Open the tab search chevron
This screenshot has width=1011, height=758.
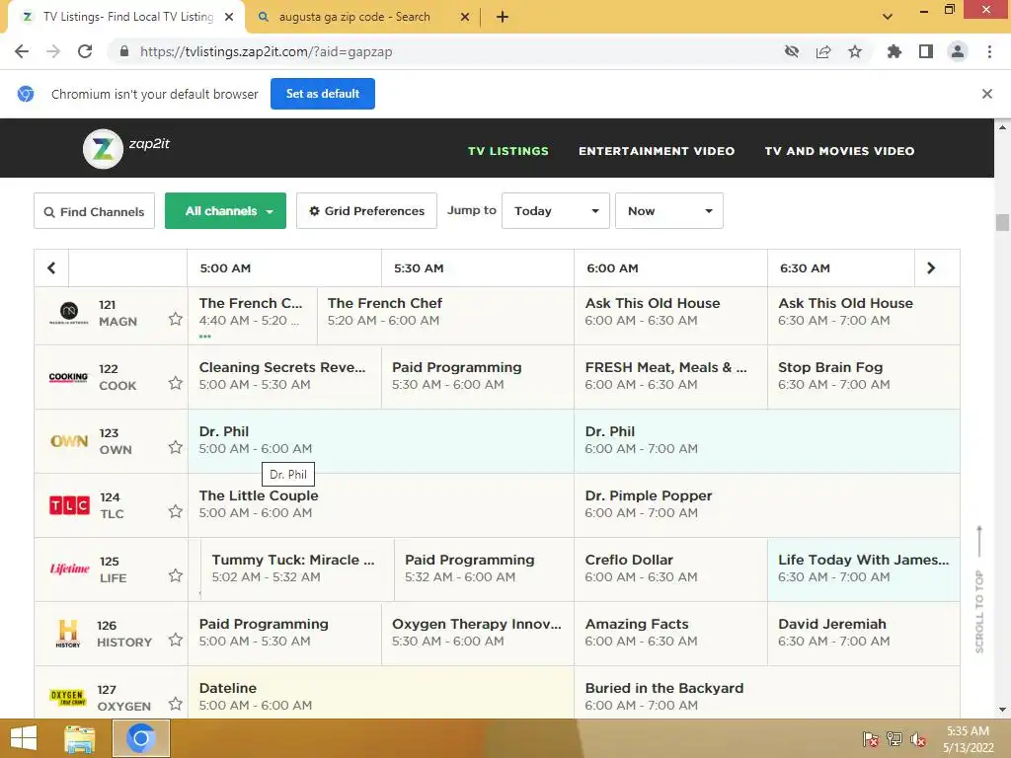click(x=888, y=17)
